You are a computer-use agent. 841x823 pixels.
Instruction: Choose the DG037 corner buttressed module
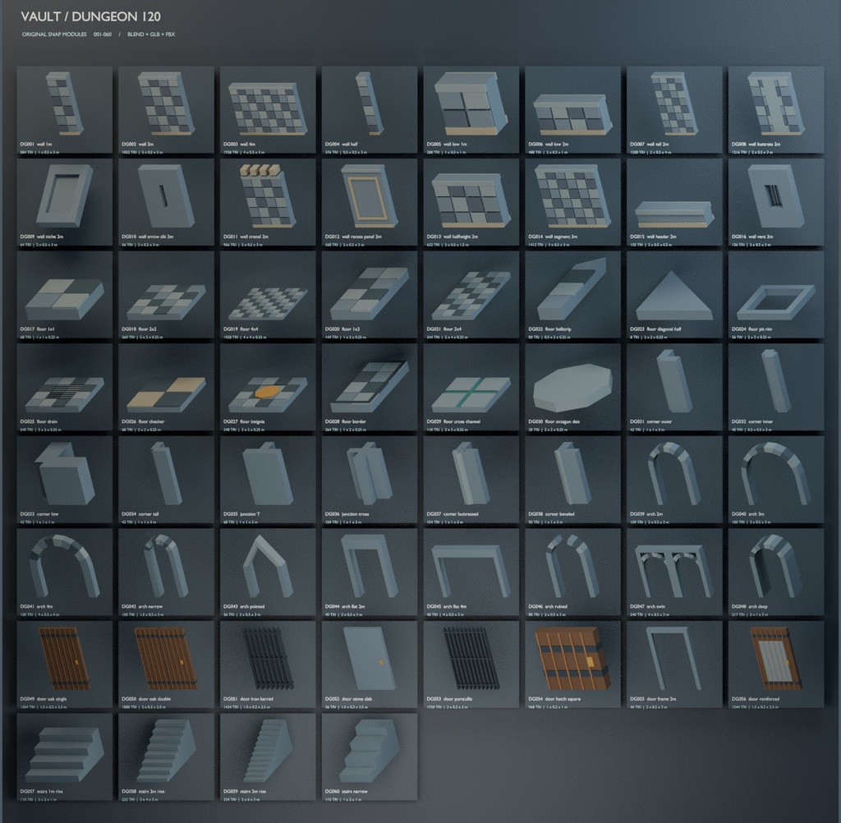click(471, 480)
